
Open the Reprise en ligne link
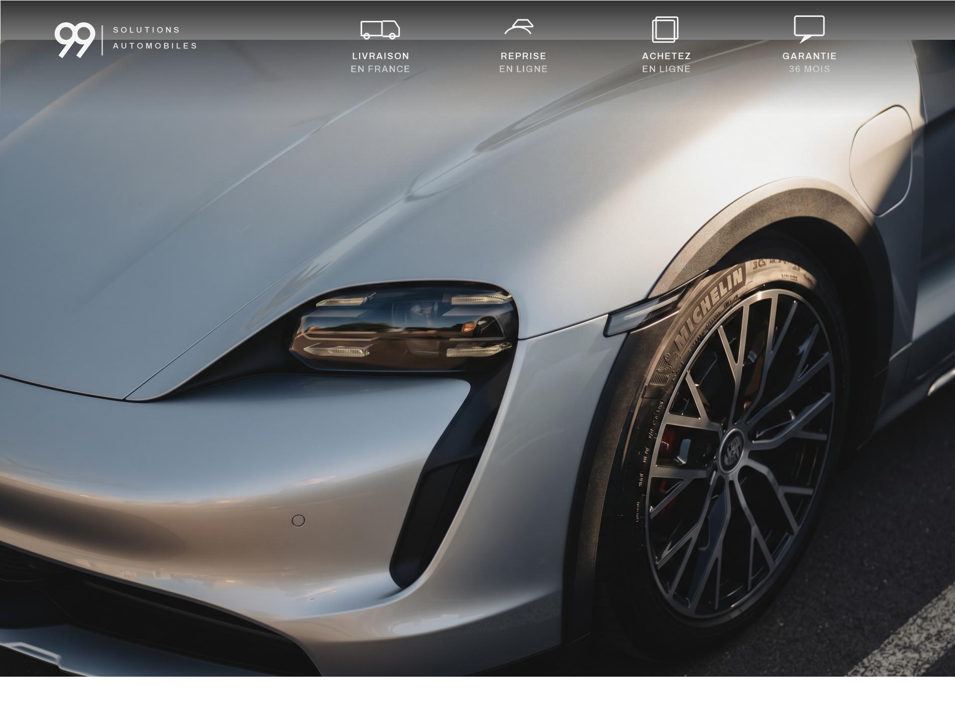(x=523, y=63)
